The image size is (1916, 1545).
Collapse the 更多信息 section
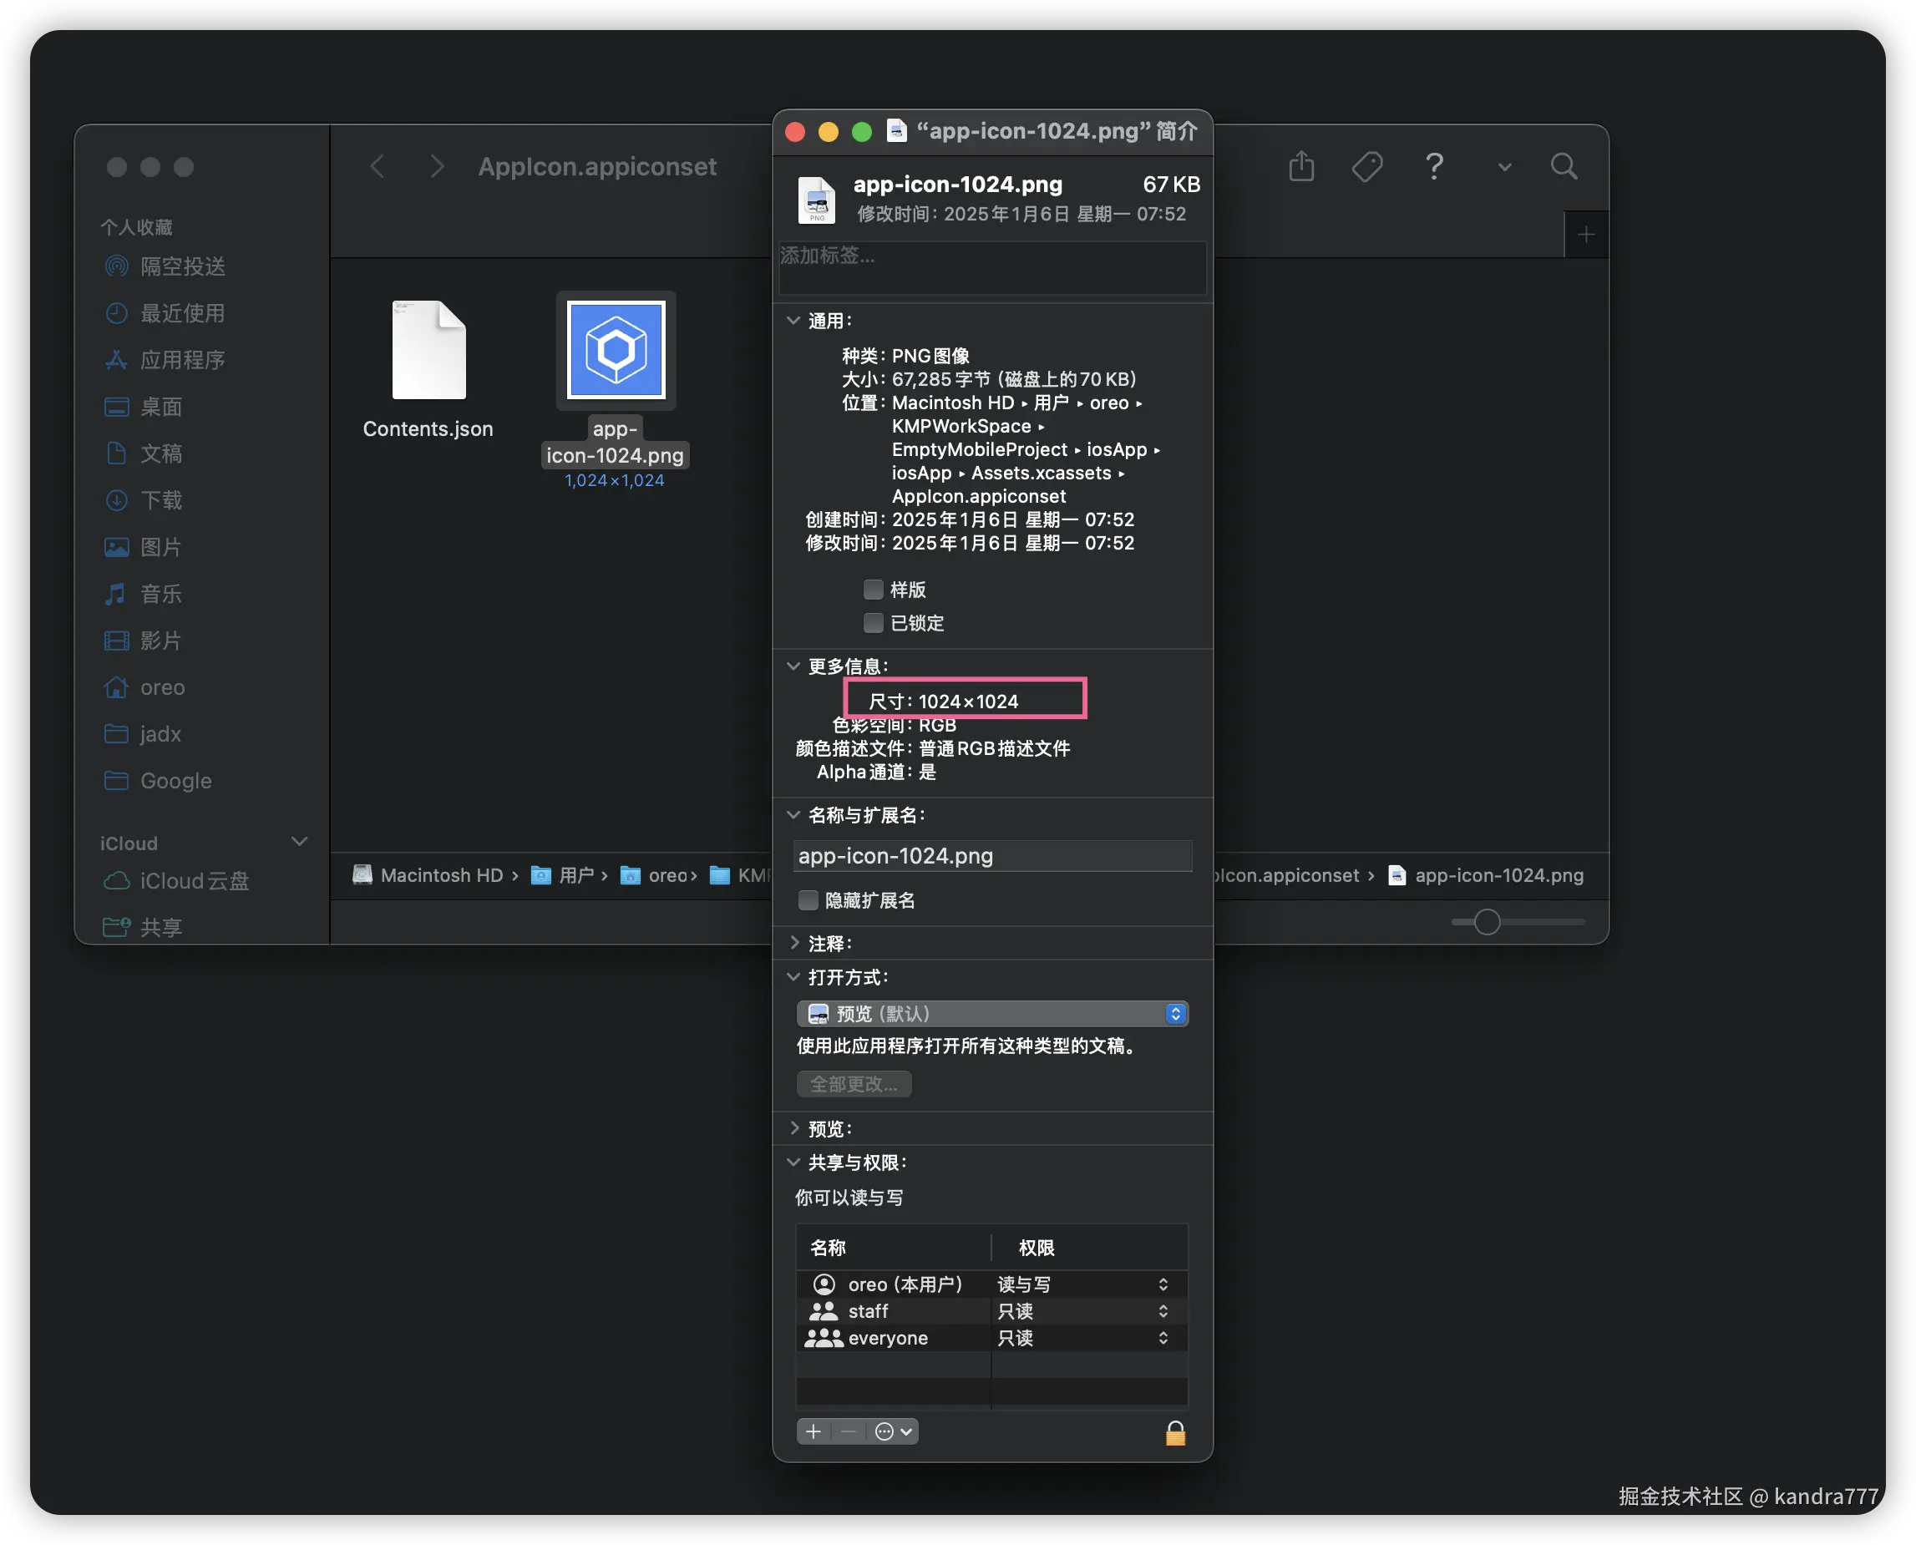pyautogui.click(x=793, y=666)
